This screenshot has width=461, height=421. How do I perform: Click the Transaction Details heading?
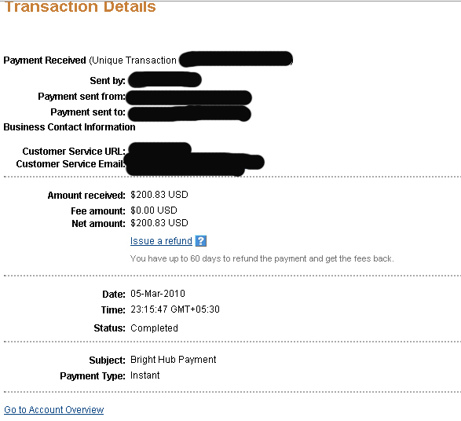80,6
